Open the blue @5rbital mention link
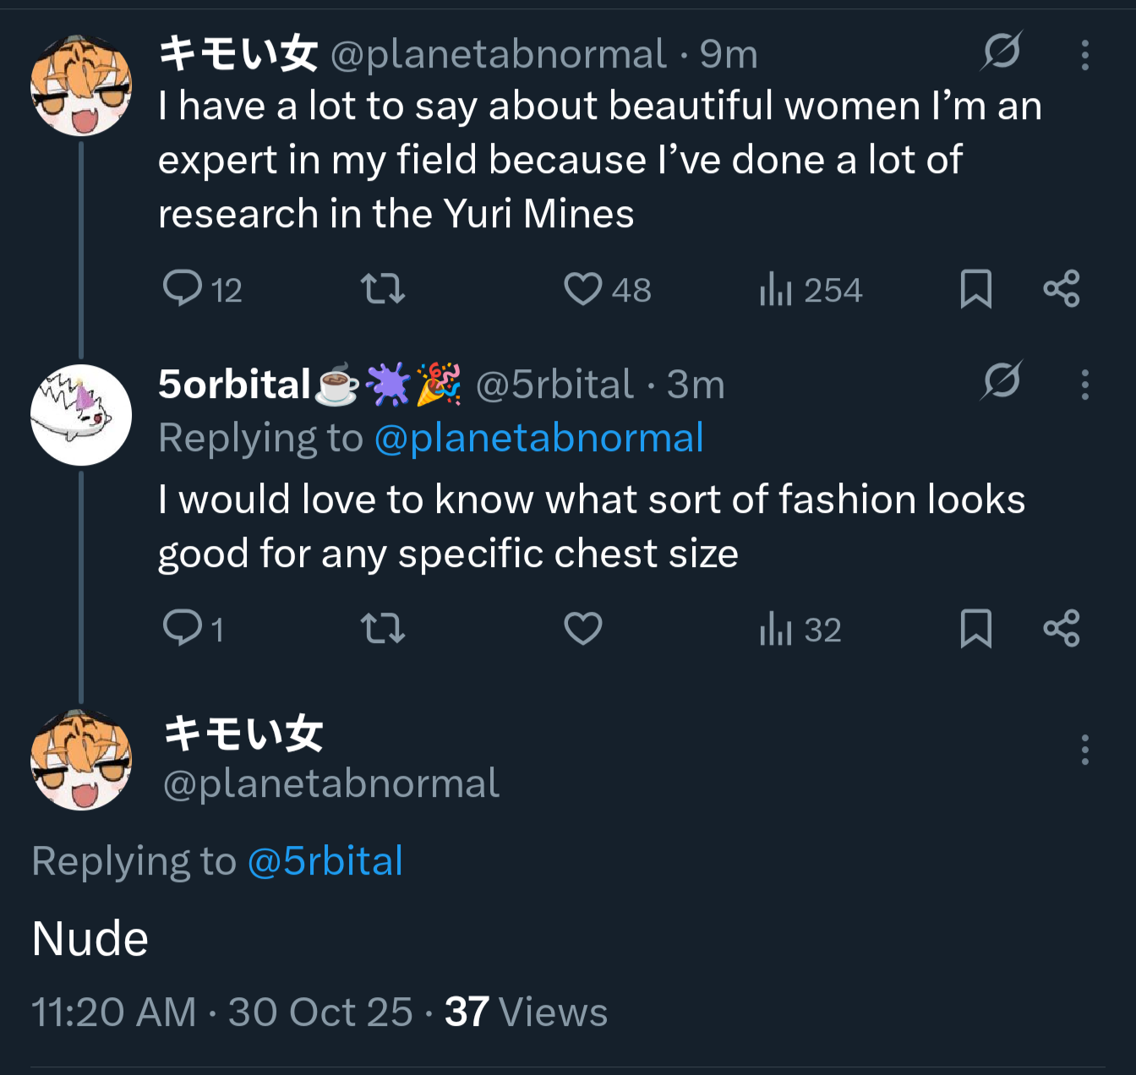The width and height of the screenshot is (1136, 1075). tap(325, 861)
